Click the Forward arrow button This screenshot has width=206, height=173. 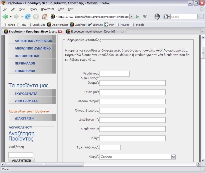point(16,17)
